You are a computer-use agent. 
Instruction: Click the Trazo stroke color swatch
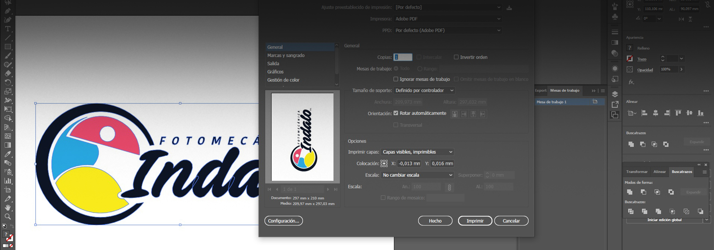(629, 59)
